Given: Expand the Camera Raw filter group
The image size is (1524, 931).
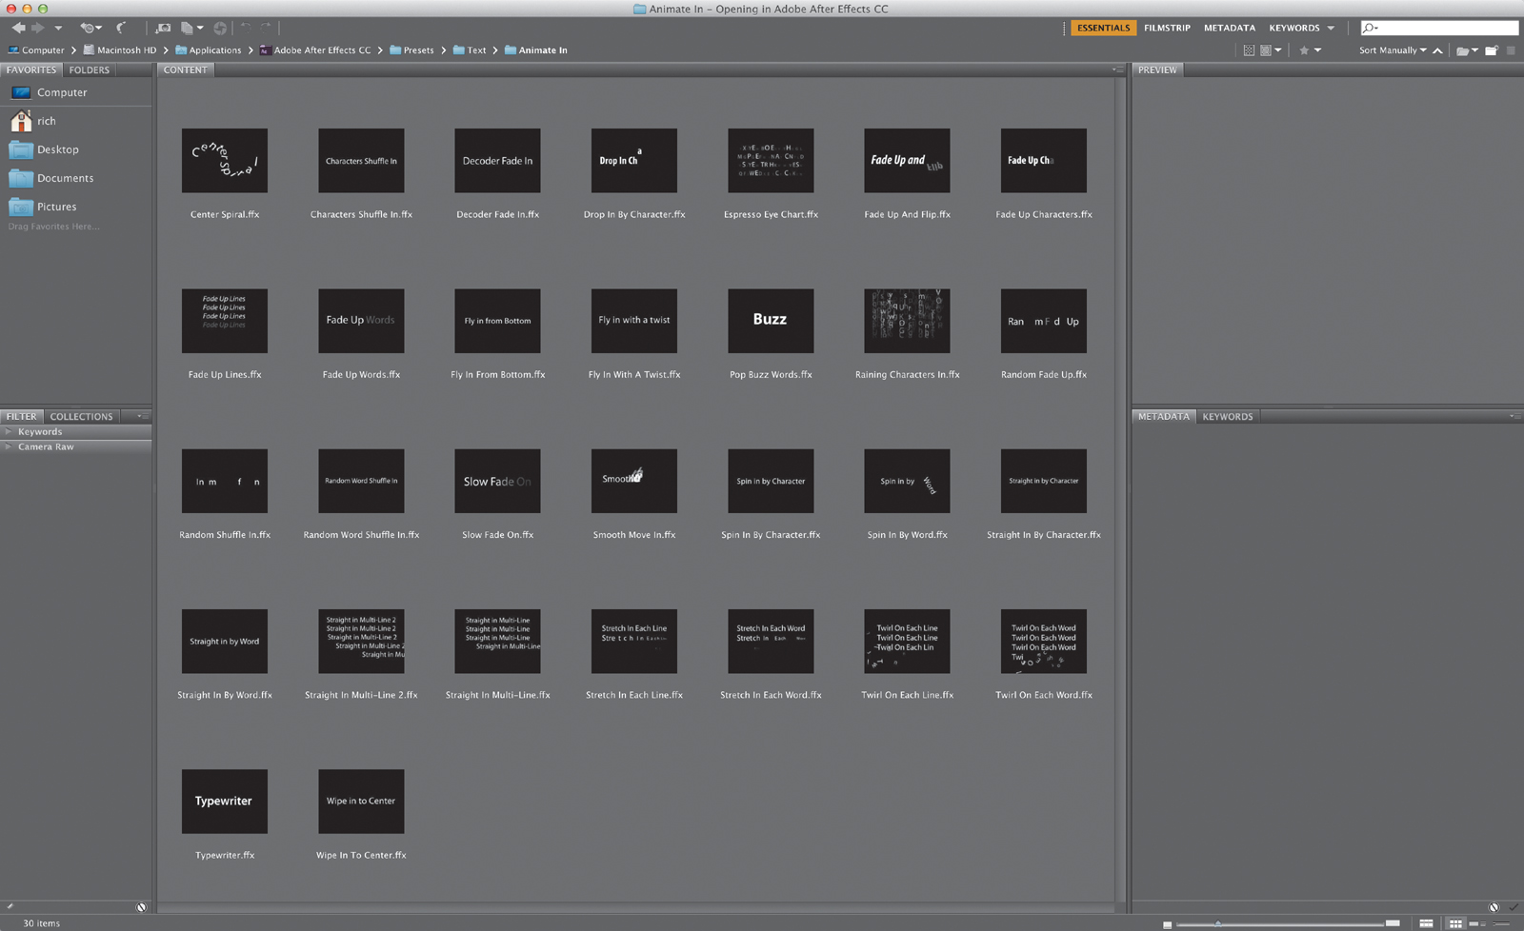Looking at the screenshot, I should (9, 446).
